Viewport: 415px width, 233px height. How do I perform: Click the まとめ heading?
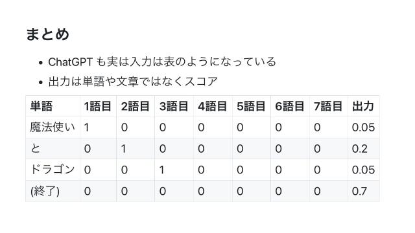tap(47, 34)
